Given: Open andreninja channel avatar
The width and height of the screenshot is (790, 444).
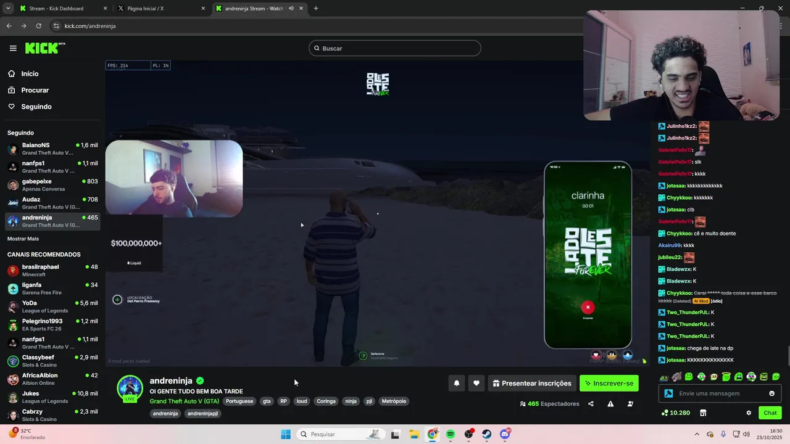Looking at the screenshot, I should [130, 388].
